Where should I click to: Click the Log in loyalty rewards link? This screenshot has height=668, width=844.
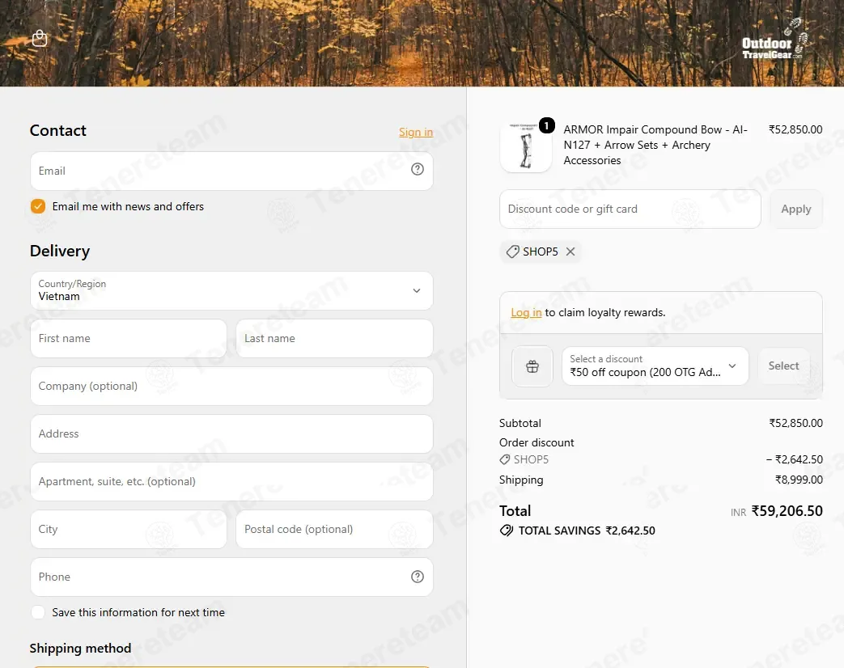526,312
